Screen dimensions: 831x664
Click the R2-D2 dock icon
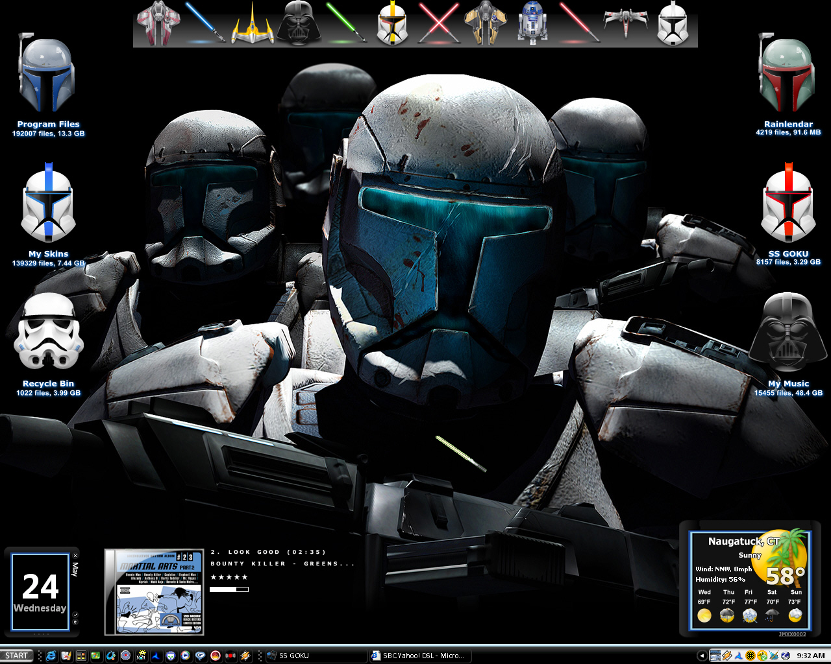pyautogui.click(x=532, y=24)
